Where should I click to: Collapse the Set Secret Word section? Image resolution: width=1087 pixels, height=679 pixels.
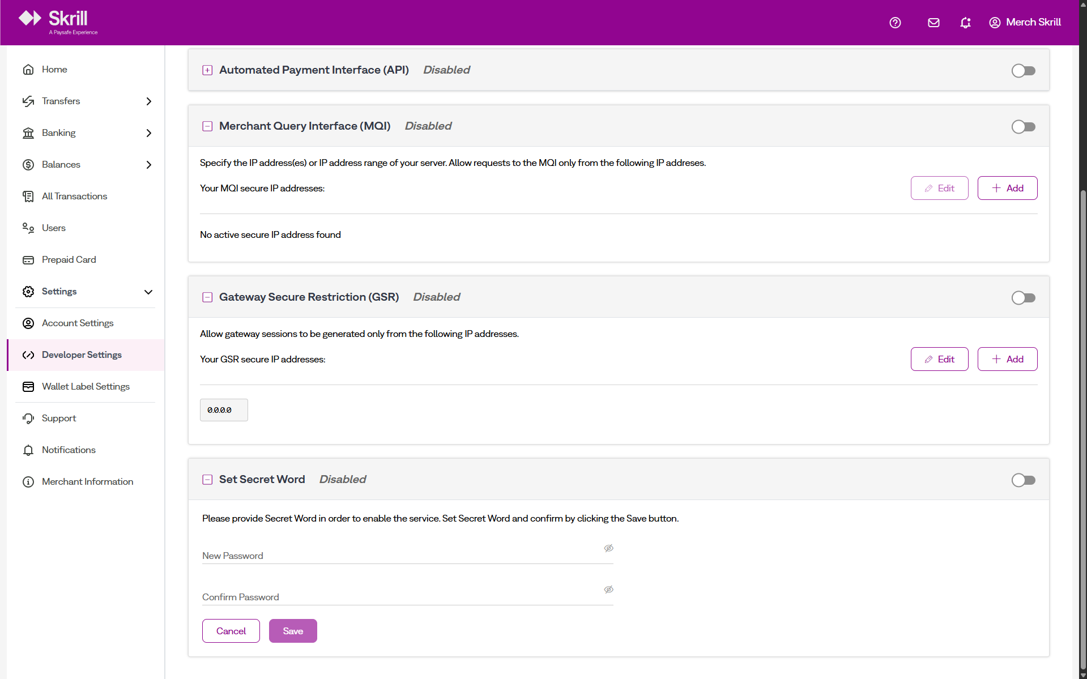(207, 480)
